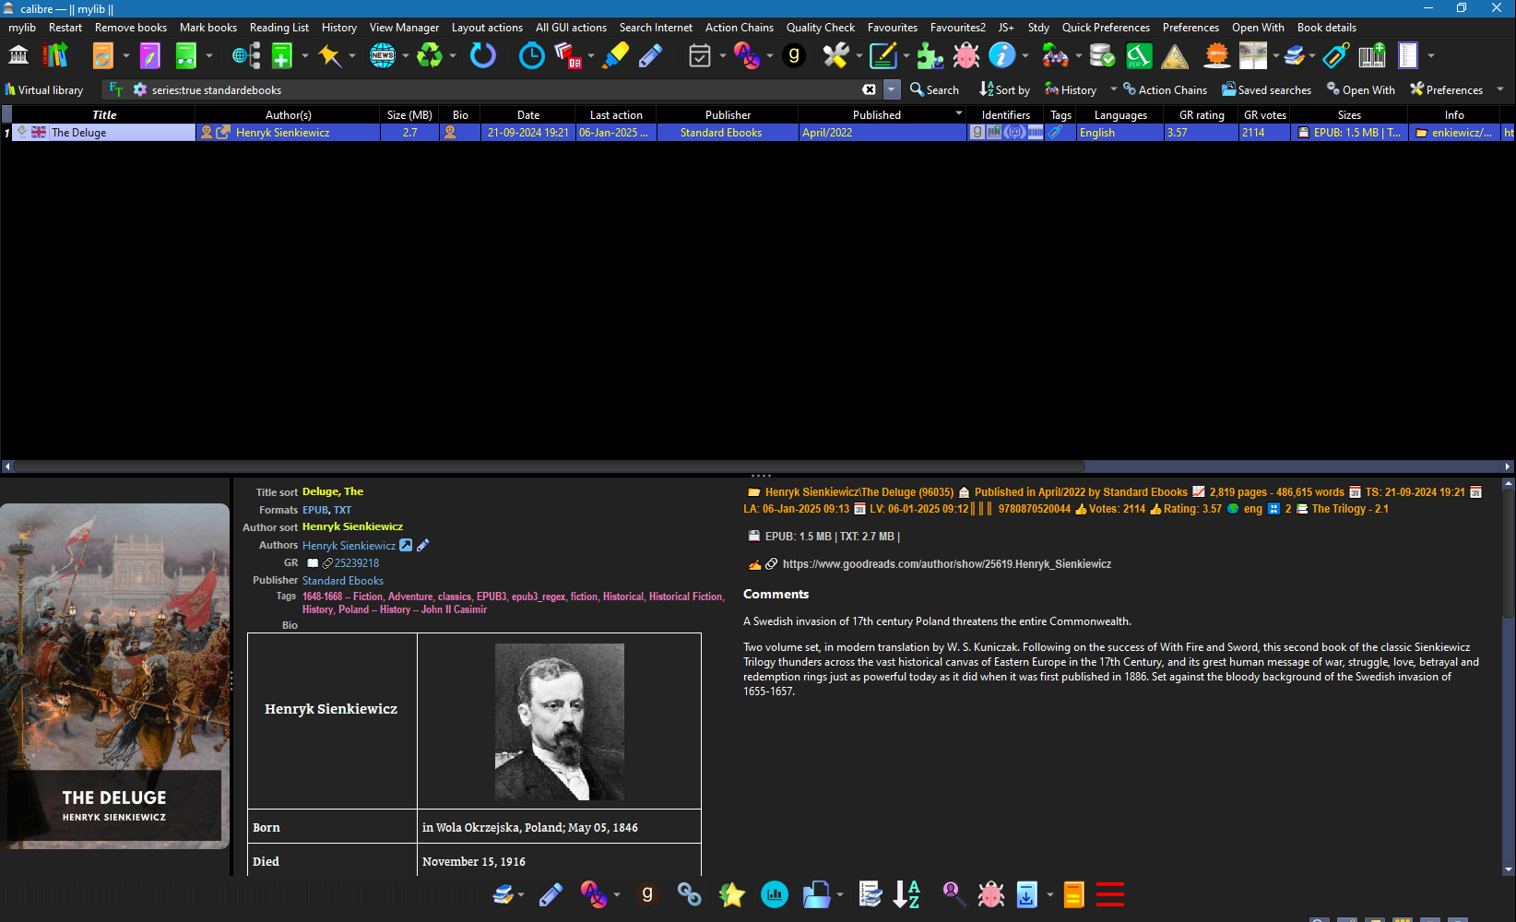Screen dimensions: 1516x922
Task: Click the barcode with plus icon
Action: (1372, 56)
